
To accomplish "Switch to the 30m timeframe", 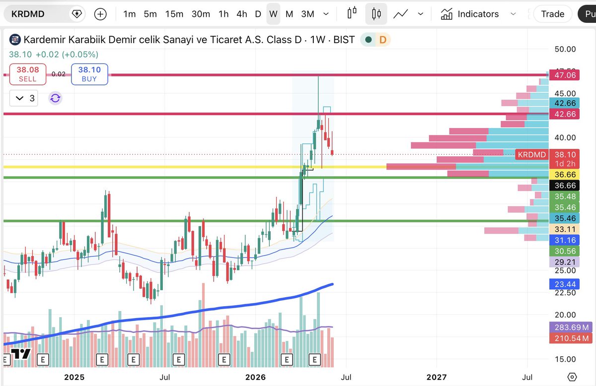I will tap(201, 14).
